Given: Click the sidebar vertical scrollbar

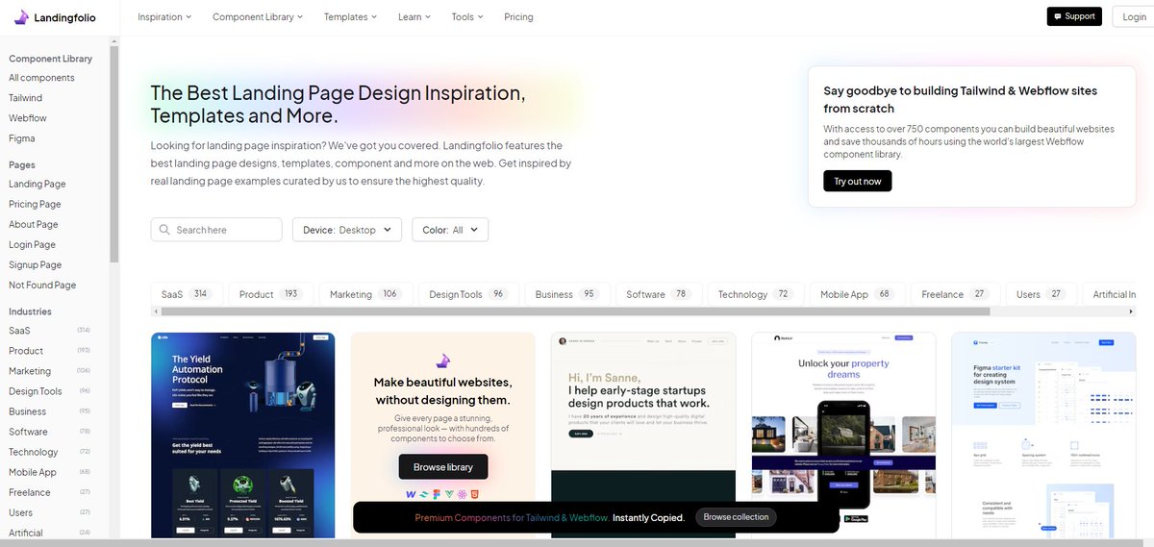Looking at the screenshot, I should [x=114, y=152].
